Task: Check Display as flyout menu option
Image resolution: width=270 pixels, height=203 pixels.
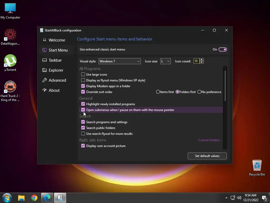Action: 83,80
